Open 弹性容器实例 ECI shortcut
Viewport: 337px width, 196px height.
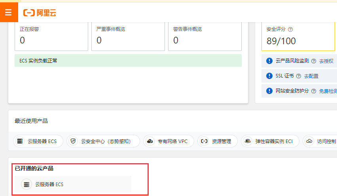270,141
